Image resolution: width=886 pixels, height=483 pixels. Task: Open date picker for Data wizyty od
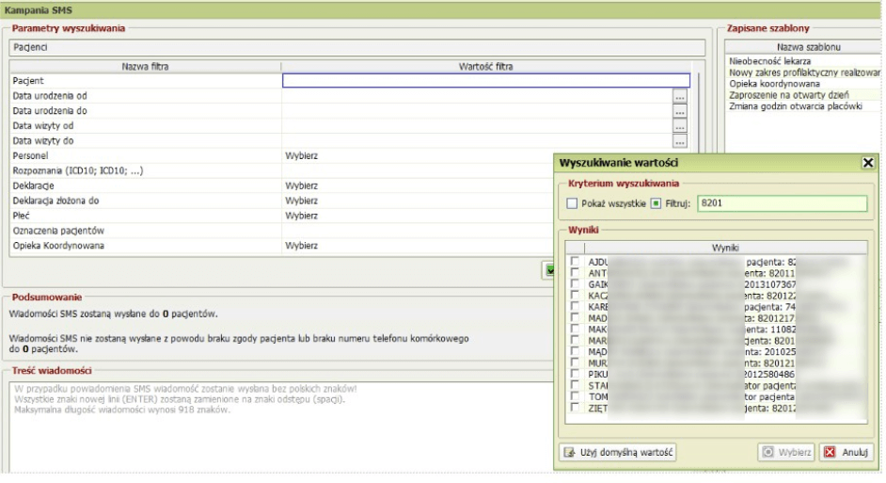(680, 126)
